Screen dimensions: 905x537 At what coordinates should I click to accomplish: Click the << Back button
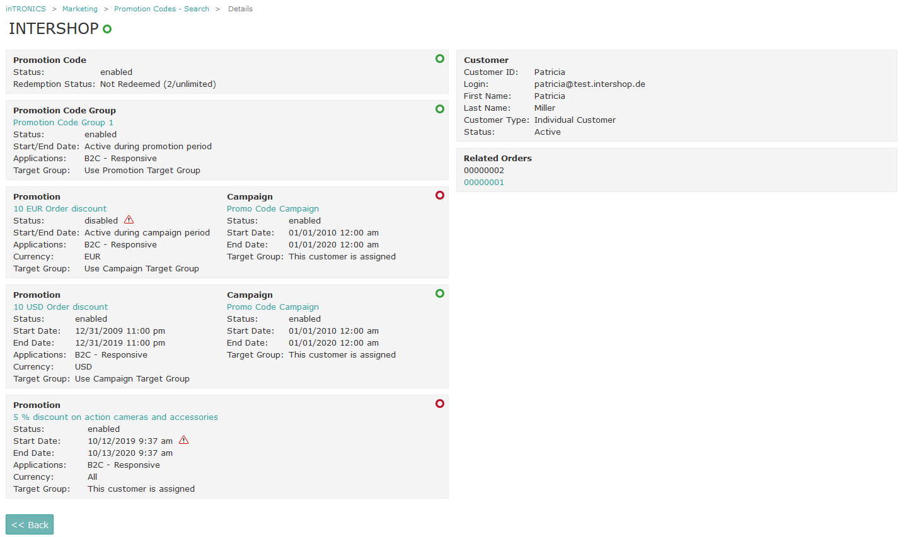(29, 524)
